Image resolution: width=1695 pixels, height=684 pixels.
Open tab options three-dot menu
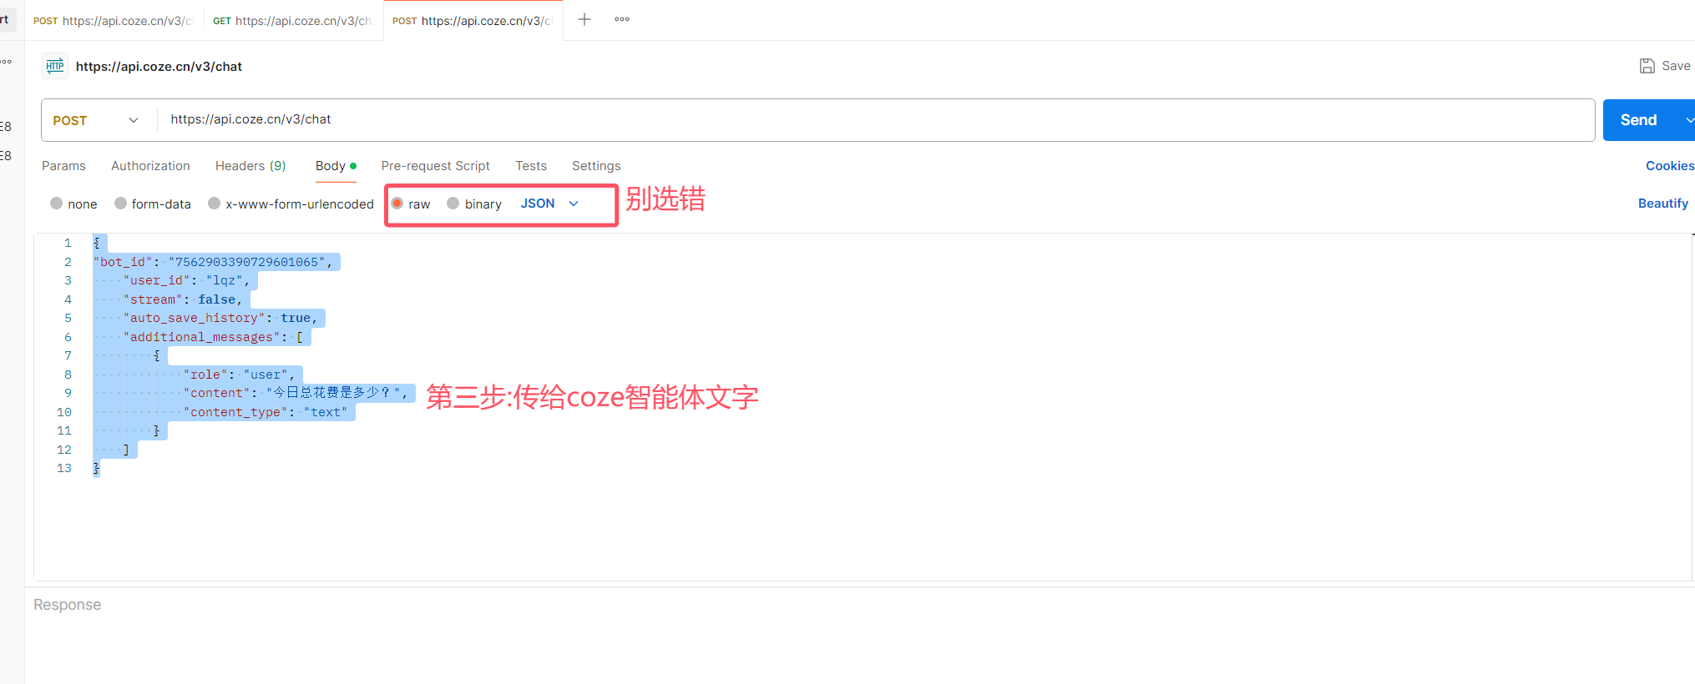622,19
